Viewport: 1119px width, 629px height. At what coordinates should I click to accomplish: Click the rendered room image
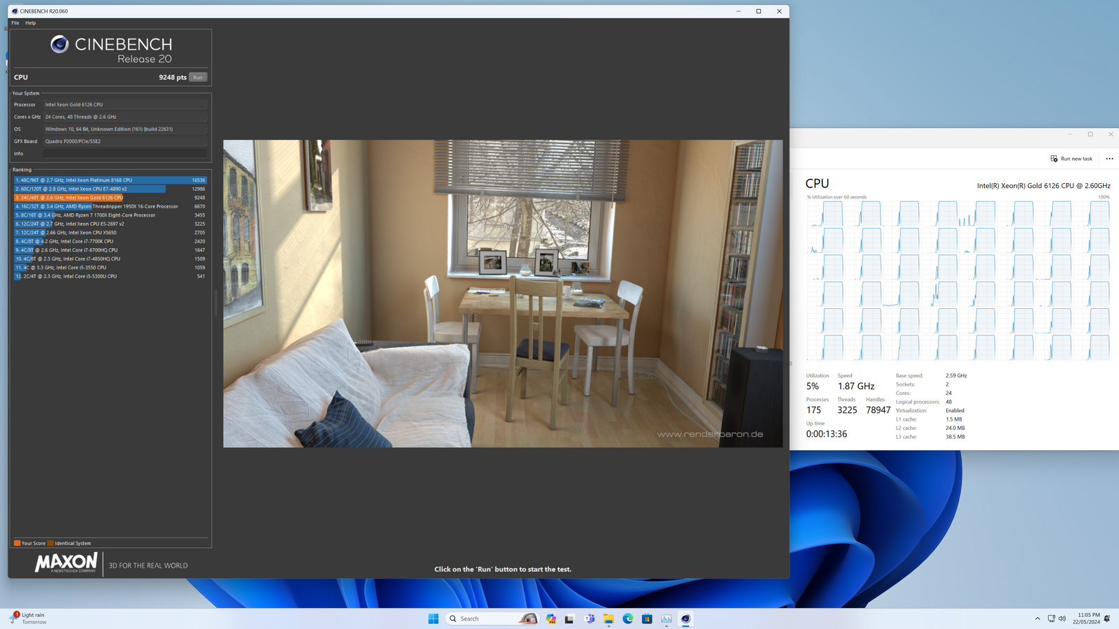(503, 294)
